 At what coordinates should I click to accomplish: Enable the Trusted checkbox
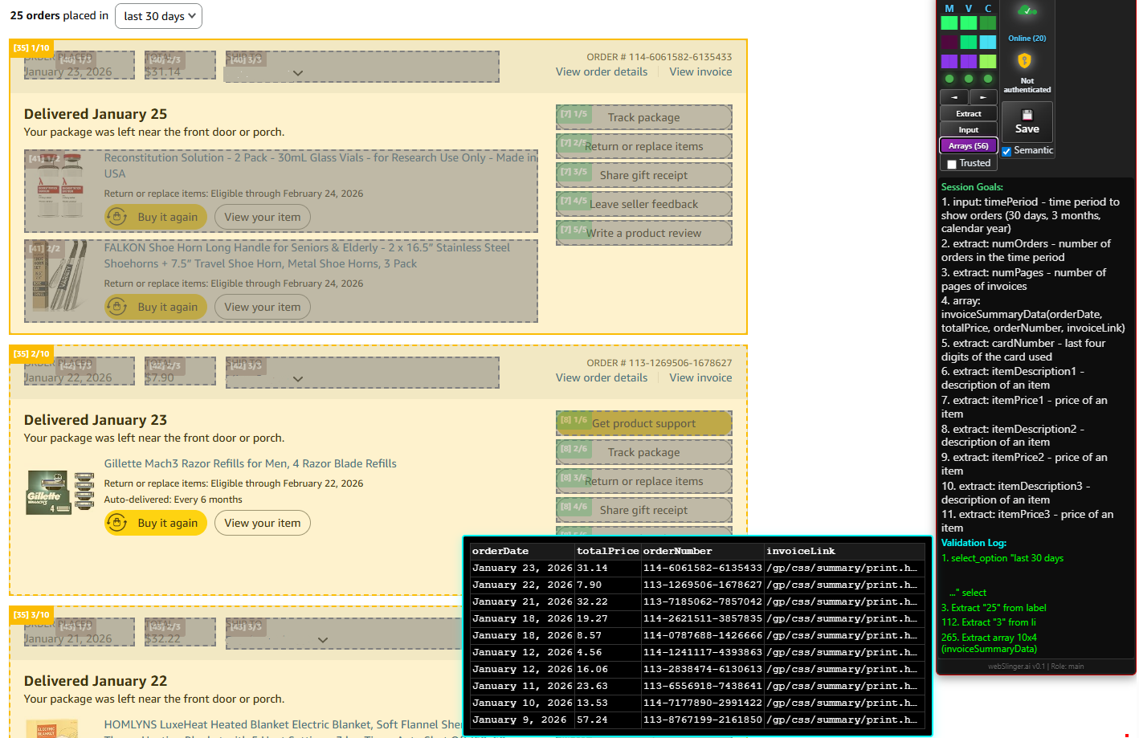tap(952, 164)
